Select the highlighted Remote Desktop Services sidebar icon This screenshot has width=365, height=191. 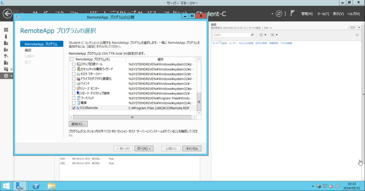click(x=6, y=76)
